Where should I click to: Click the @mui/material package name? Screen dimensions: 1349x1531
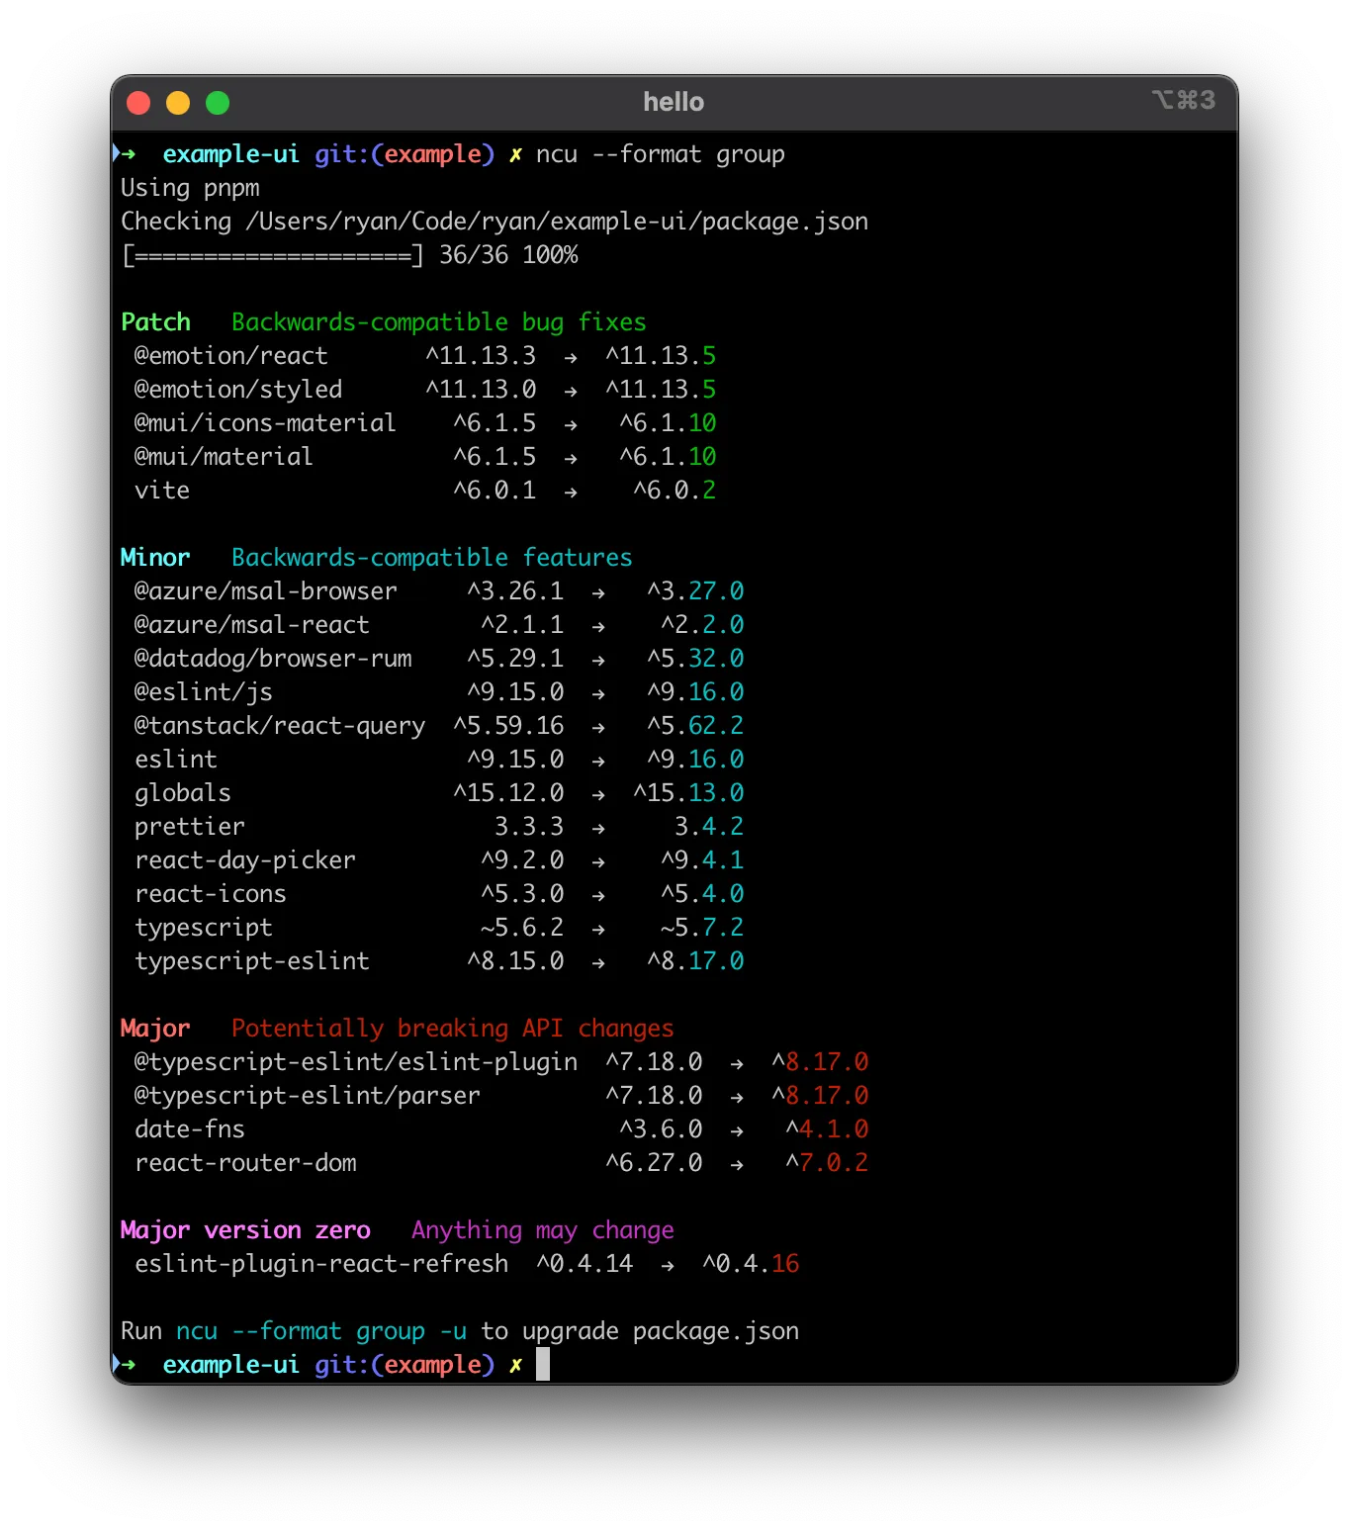click(x=224, y=457)
